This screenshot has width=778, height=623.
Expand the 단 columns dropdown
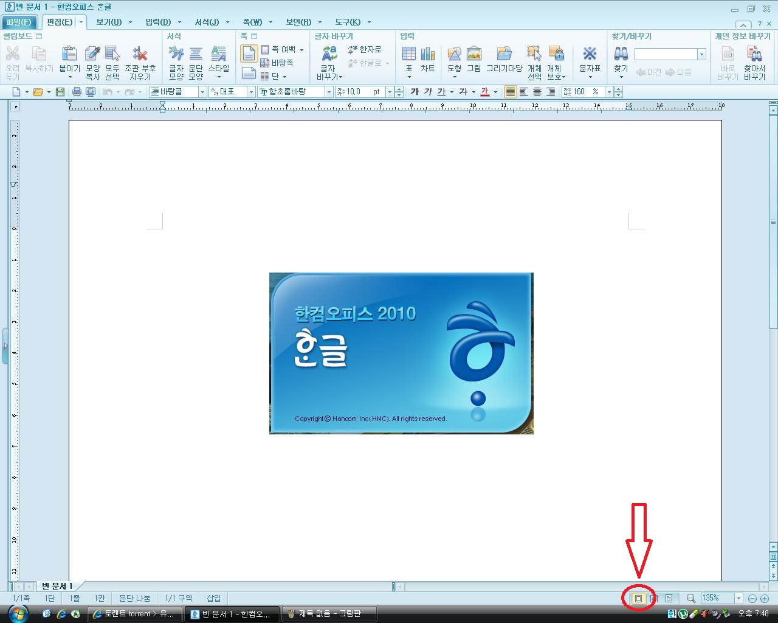(x=284, y=77)
